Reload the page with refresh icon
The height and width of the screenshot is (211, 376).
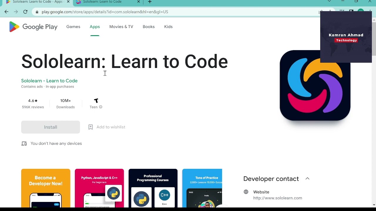coord(25,12)
